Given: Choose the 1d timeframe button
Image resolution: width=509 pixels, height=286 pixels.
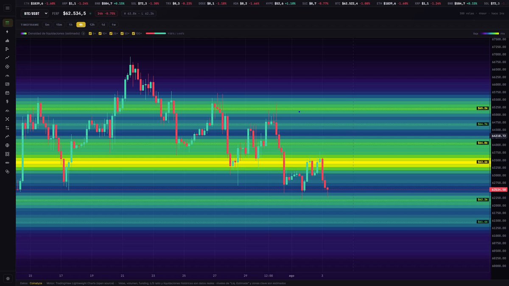Looking at the screenshot, I should (x=103, y=25).
